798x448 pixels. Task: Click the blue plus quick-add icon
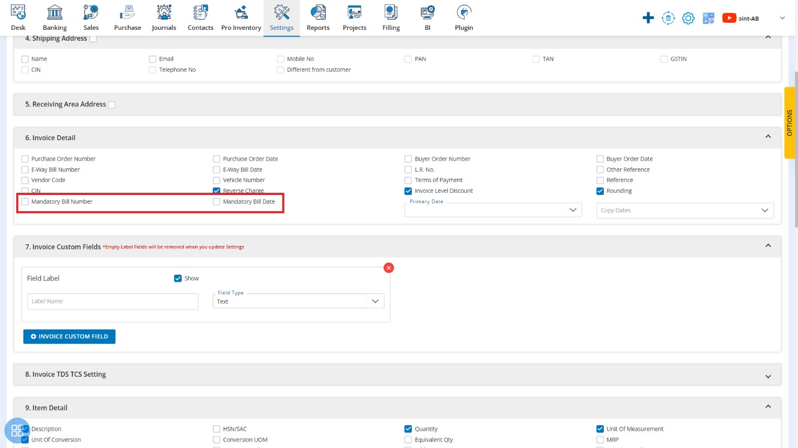(648, 18)
